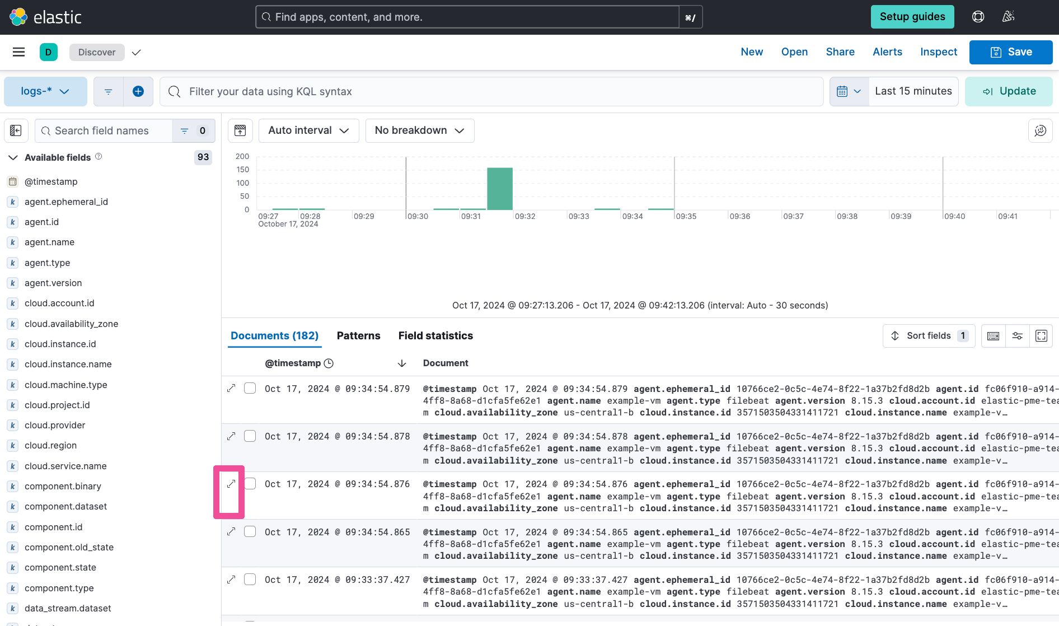The image size is (1059, 626).
Task: Click the Available fields info icon
Action: tap(99, 157)
